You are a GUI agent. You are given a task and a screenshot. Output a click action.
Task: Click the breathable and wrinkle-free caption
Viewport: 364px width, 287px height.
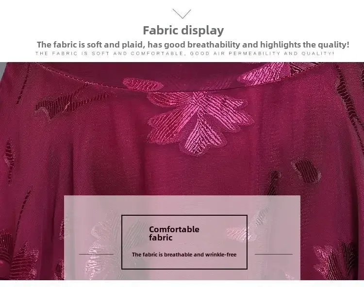pyautogui.click(x=184, y=255)
